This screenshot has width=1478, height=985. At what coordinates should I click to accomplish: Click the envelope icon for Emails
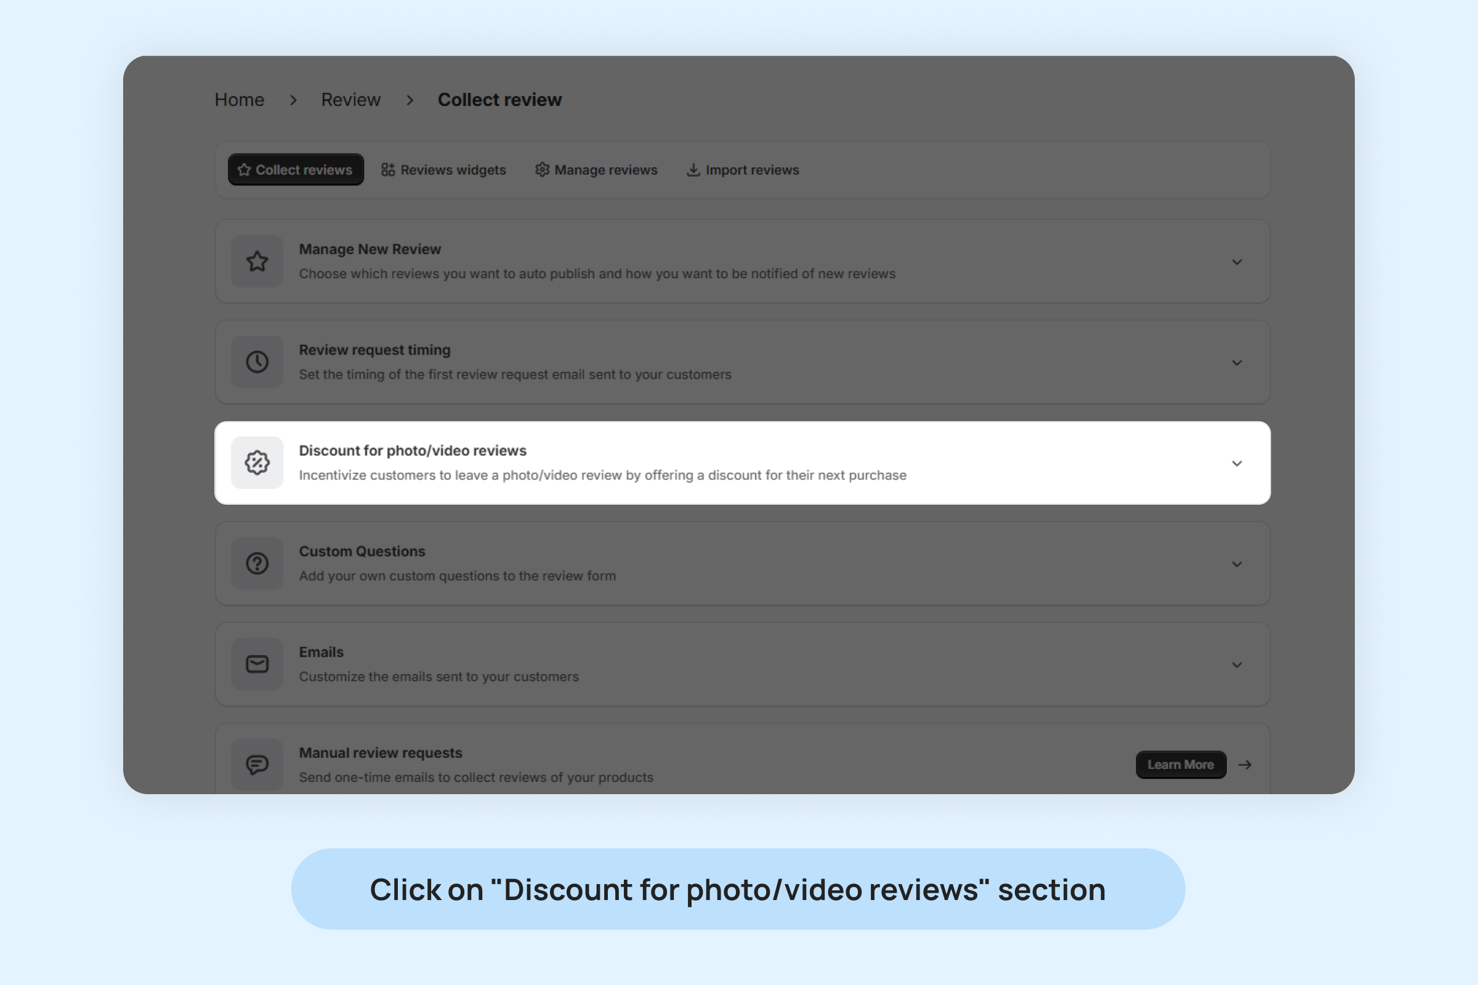[257, 664]
